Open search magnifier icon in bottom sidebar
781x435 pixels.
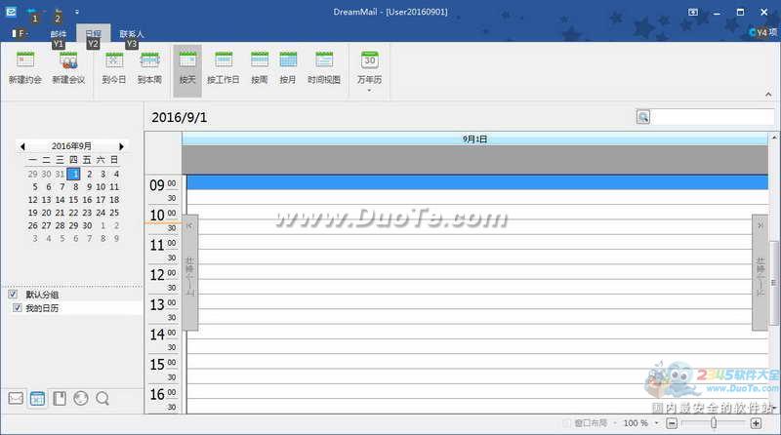pos(103,398)
